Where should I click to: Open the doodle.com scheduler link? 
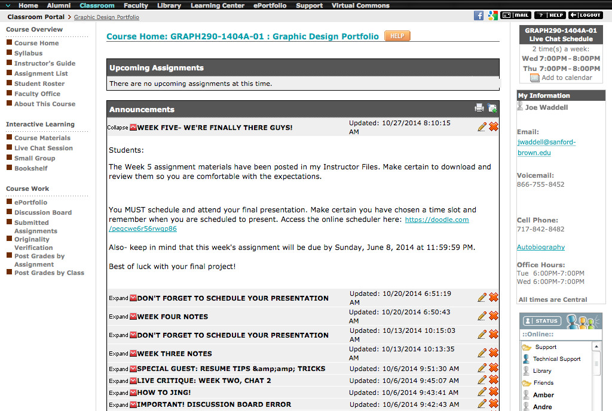pos(437,220)
